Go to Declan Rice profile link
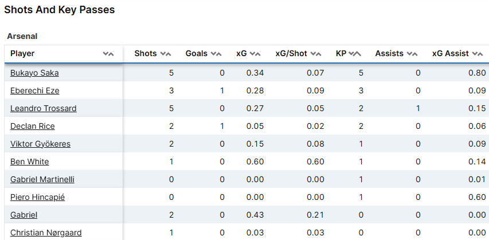This screenshot has width=489, height=240. 33,126
